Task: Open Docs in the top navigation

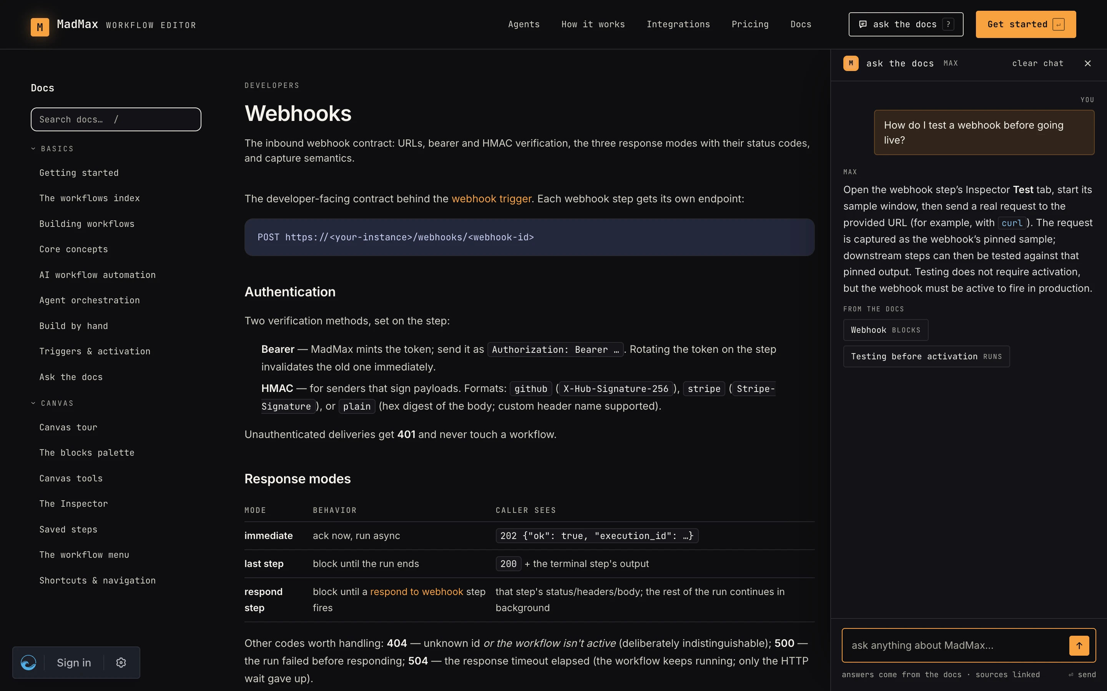Action: pos(801,24)
